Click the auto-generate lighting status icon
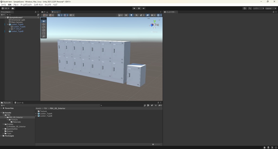 click(x=272, y=147)
